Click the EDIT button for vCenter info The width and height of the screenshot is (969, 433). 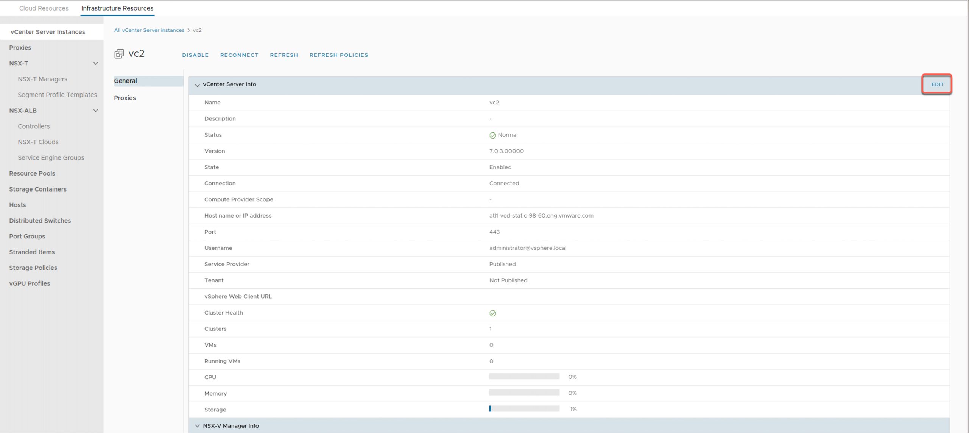[937, 84]
